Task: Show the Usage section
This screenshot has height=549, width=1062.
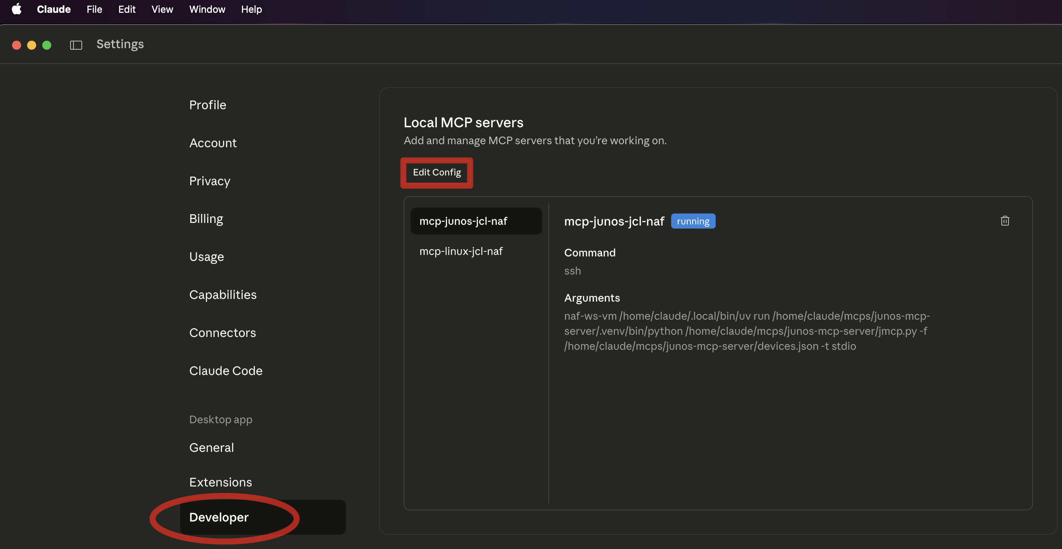Action: (207, 256)
